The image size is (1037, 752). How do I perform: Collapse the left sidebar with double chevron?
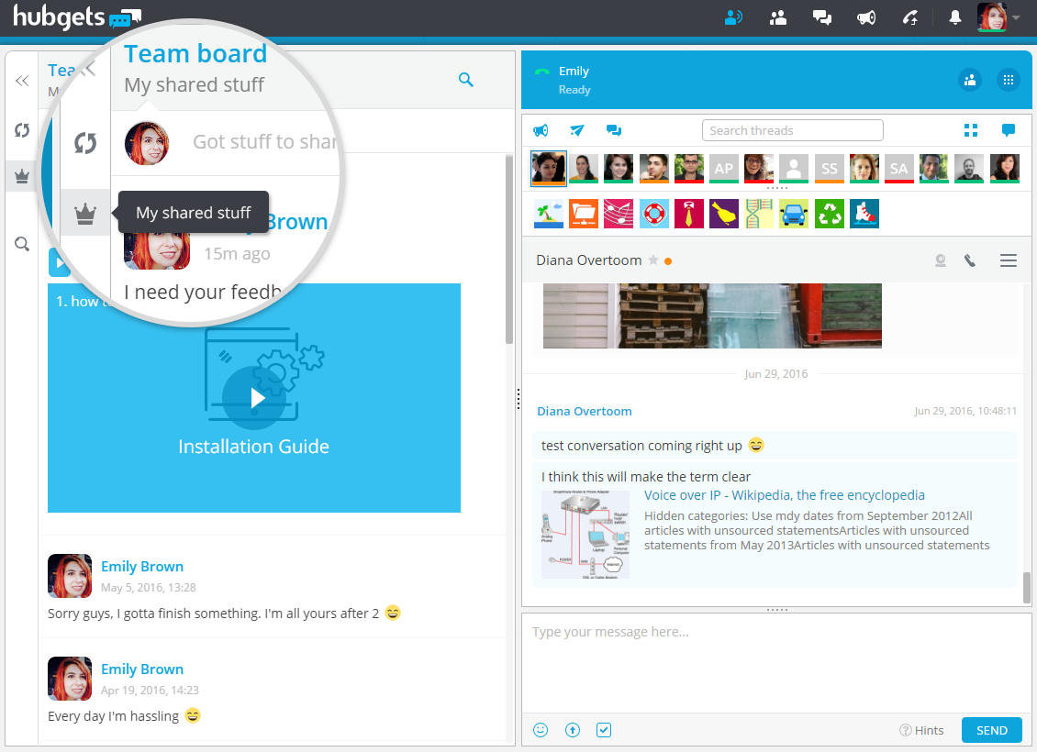pyautogui.click(x=22, y=81)
